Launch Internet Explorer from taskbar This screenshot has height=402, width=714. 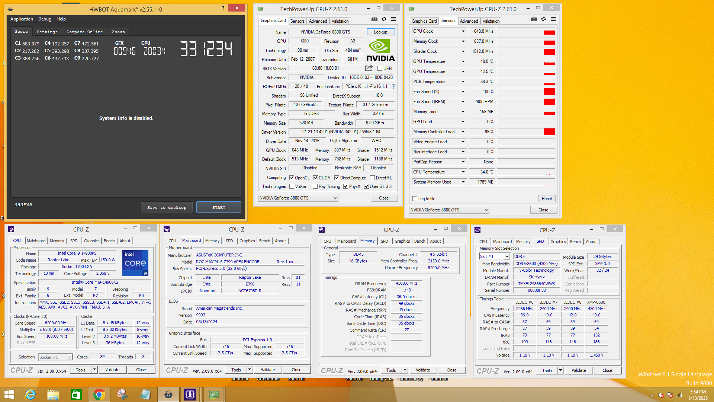click(30, 395)
